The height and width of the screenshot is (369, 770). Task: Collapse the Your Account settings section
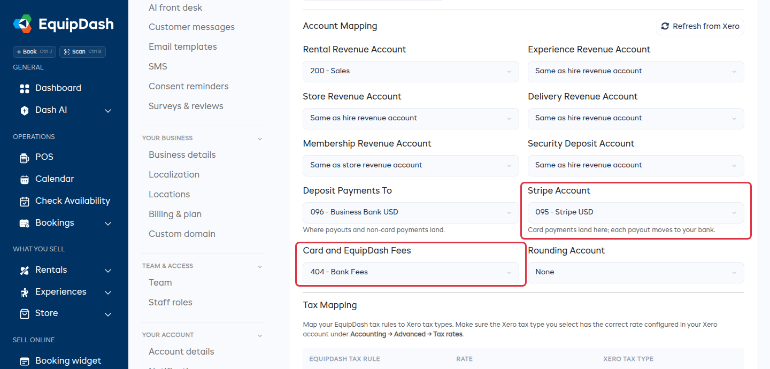(260, 335)
